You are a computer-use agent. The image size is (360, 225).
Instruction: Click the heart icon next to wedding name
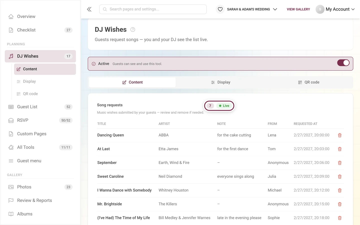(220, 9)
